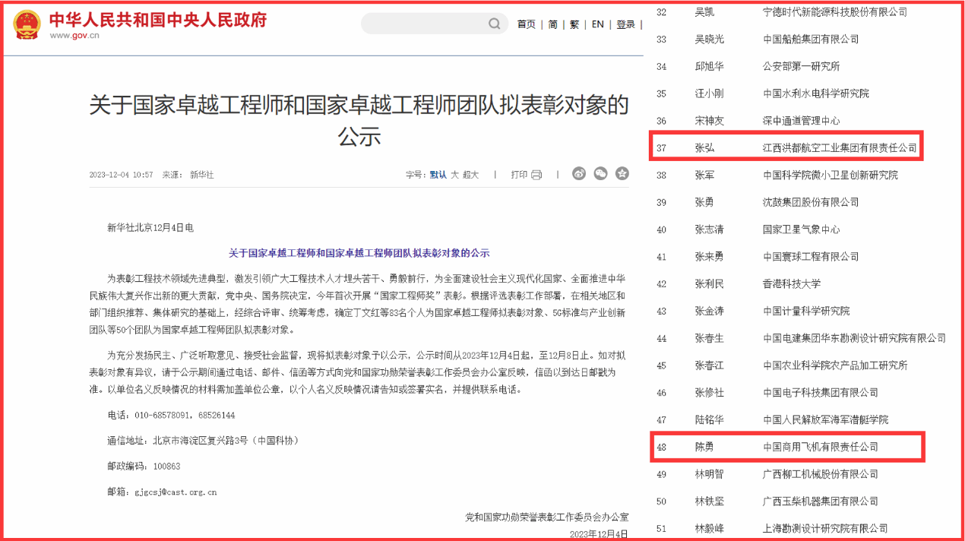Set font size to 超大
This screenshot has height=541, width=965.
tap(471, 175)
